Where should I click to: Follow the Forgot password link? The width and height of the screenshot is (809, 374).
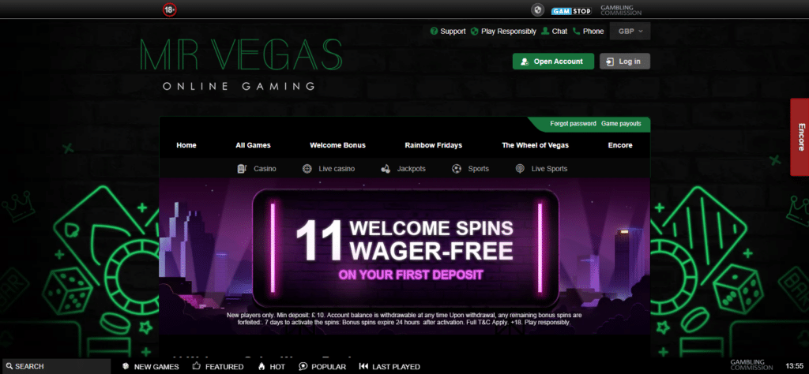[x=573, y=124]
